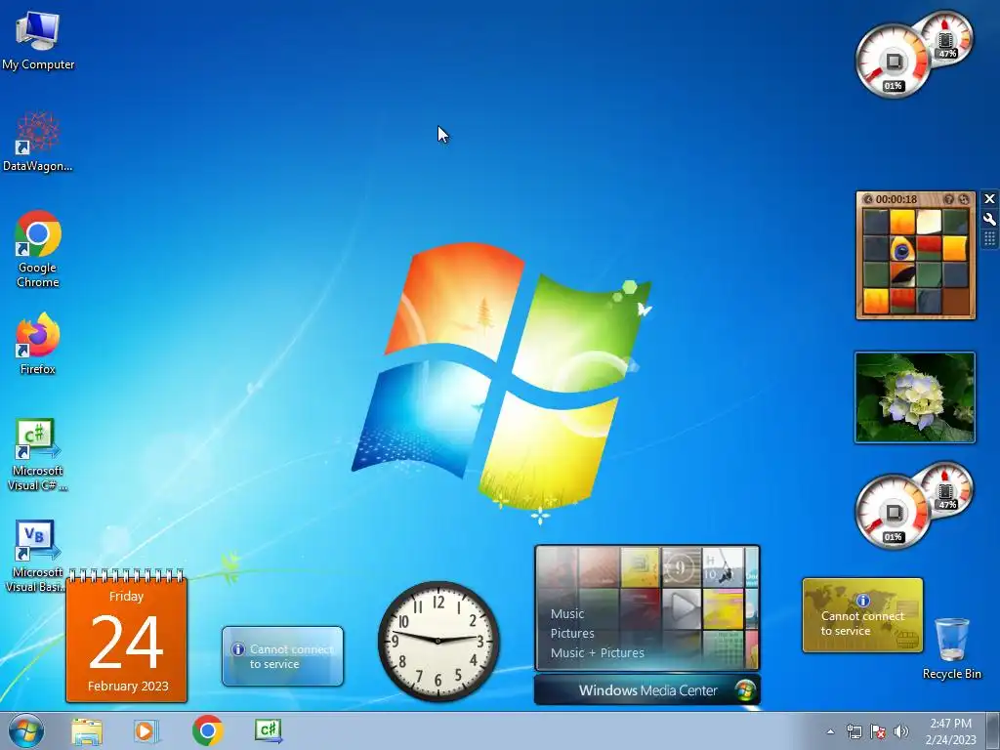Click the toucan eye puzzle tile
Image resolution: width=1000 pixels, height=750 pixels.
[901, 249]
